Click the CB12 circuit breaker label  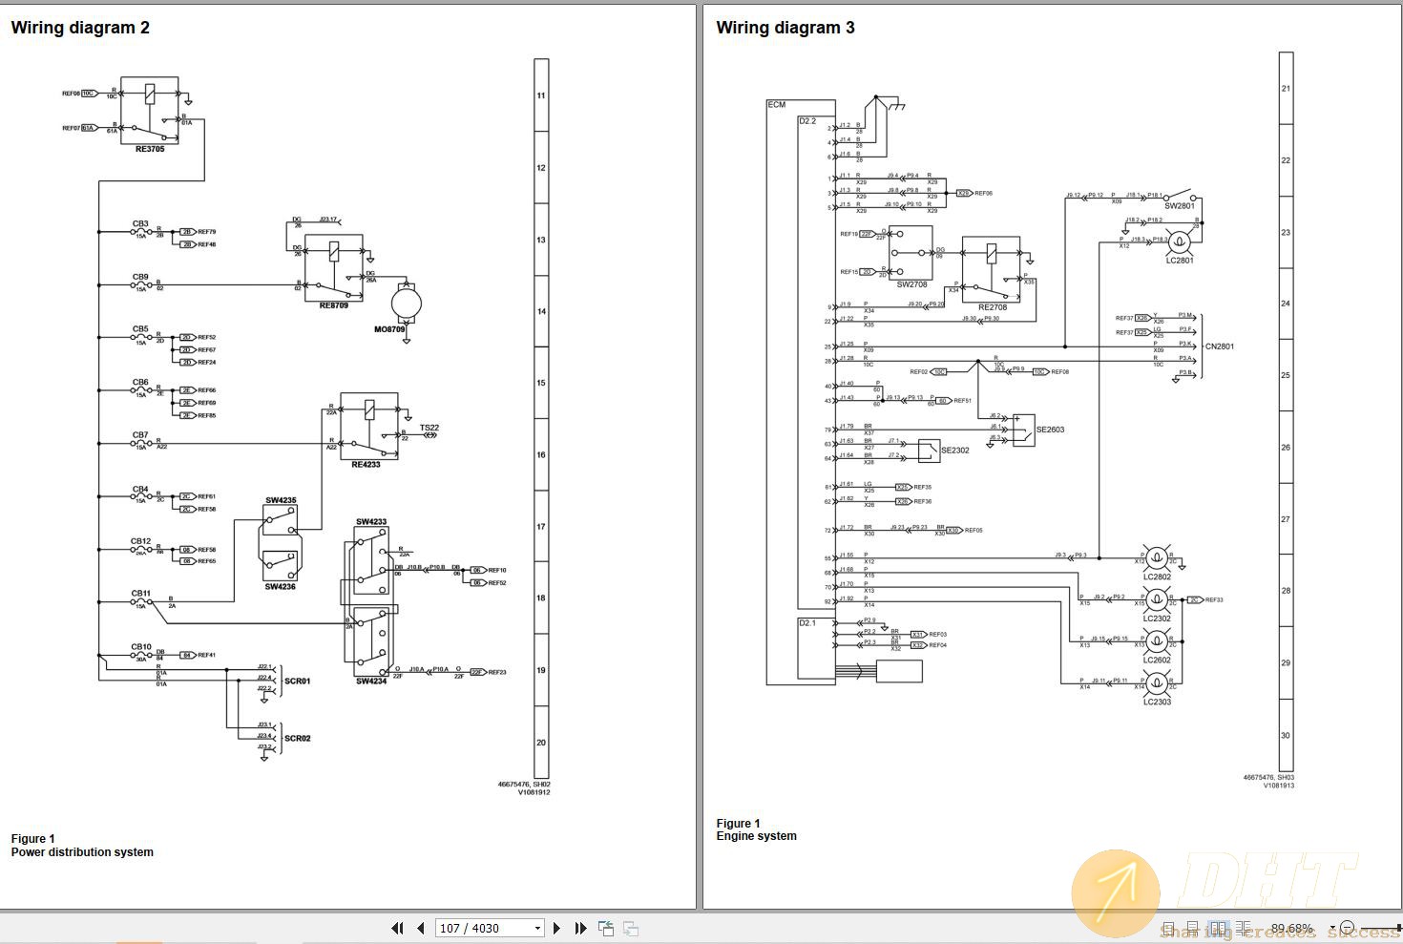tap(140, 542)
